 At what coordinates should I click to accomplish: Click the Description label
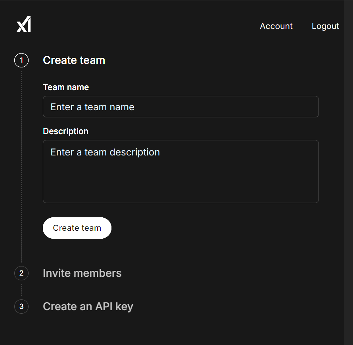tap(65, 131)
